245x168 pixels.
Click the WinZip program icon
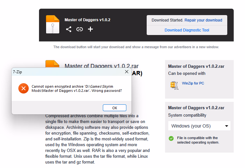click(174, 85)
